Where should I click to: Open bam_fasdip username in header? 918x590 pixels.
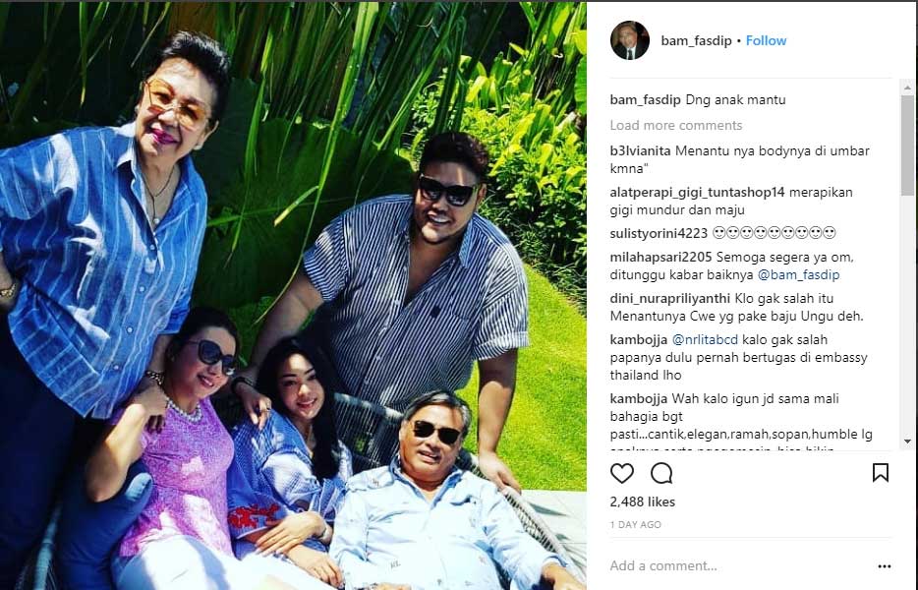pyautogui.click(x=696, y=40)
